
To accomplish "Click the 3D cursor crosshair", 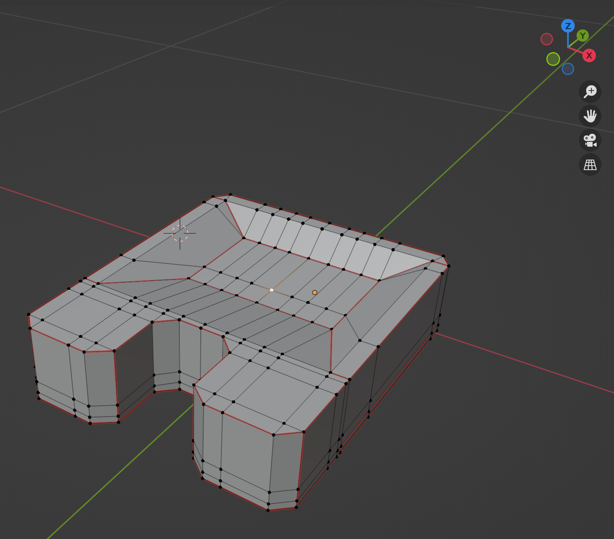I will [180, 233].
